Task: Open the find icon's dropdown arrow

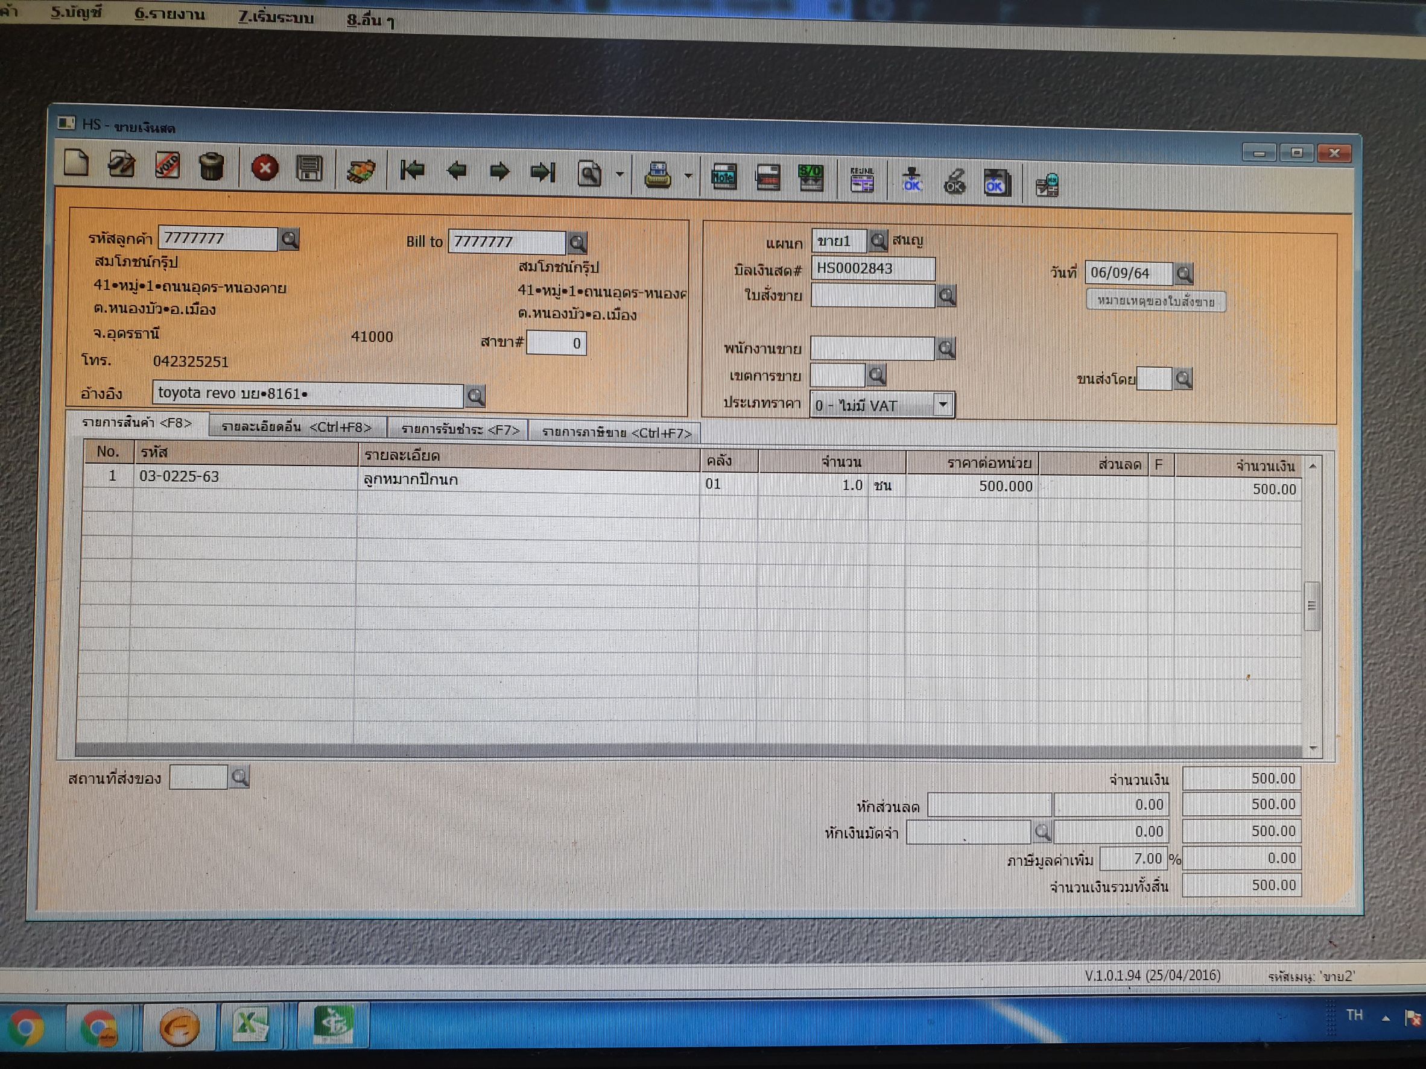Action: click(620, 174)
